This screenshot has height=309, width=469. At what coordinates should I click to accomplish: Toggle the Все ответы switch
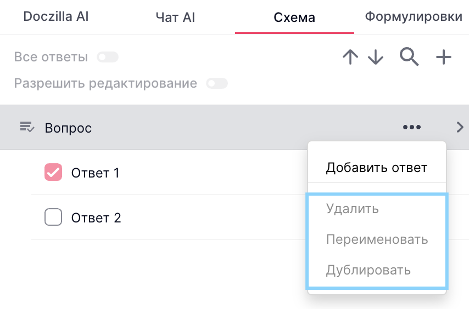coord(107,57)
